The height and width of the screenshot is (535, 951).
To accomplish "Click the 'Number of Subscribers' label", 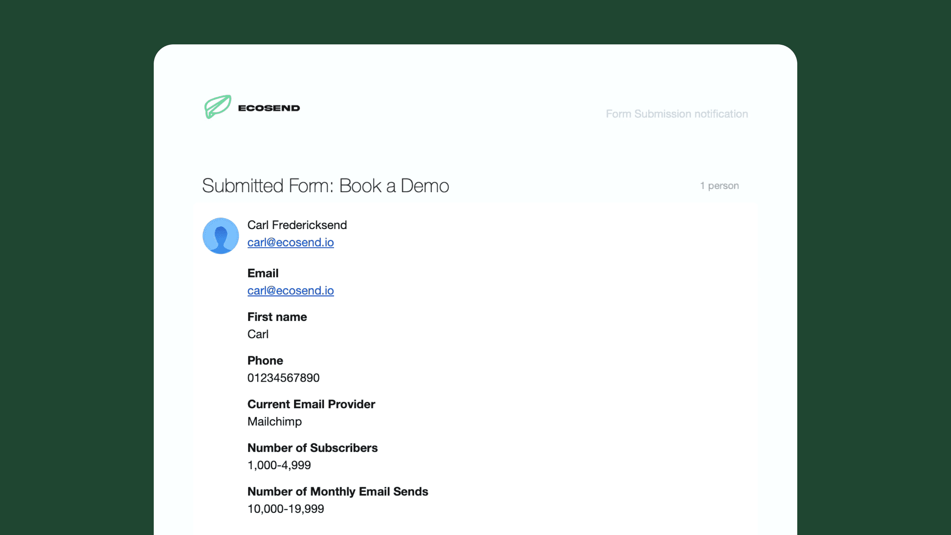I will (313, 447).
